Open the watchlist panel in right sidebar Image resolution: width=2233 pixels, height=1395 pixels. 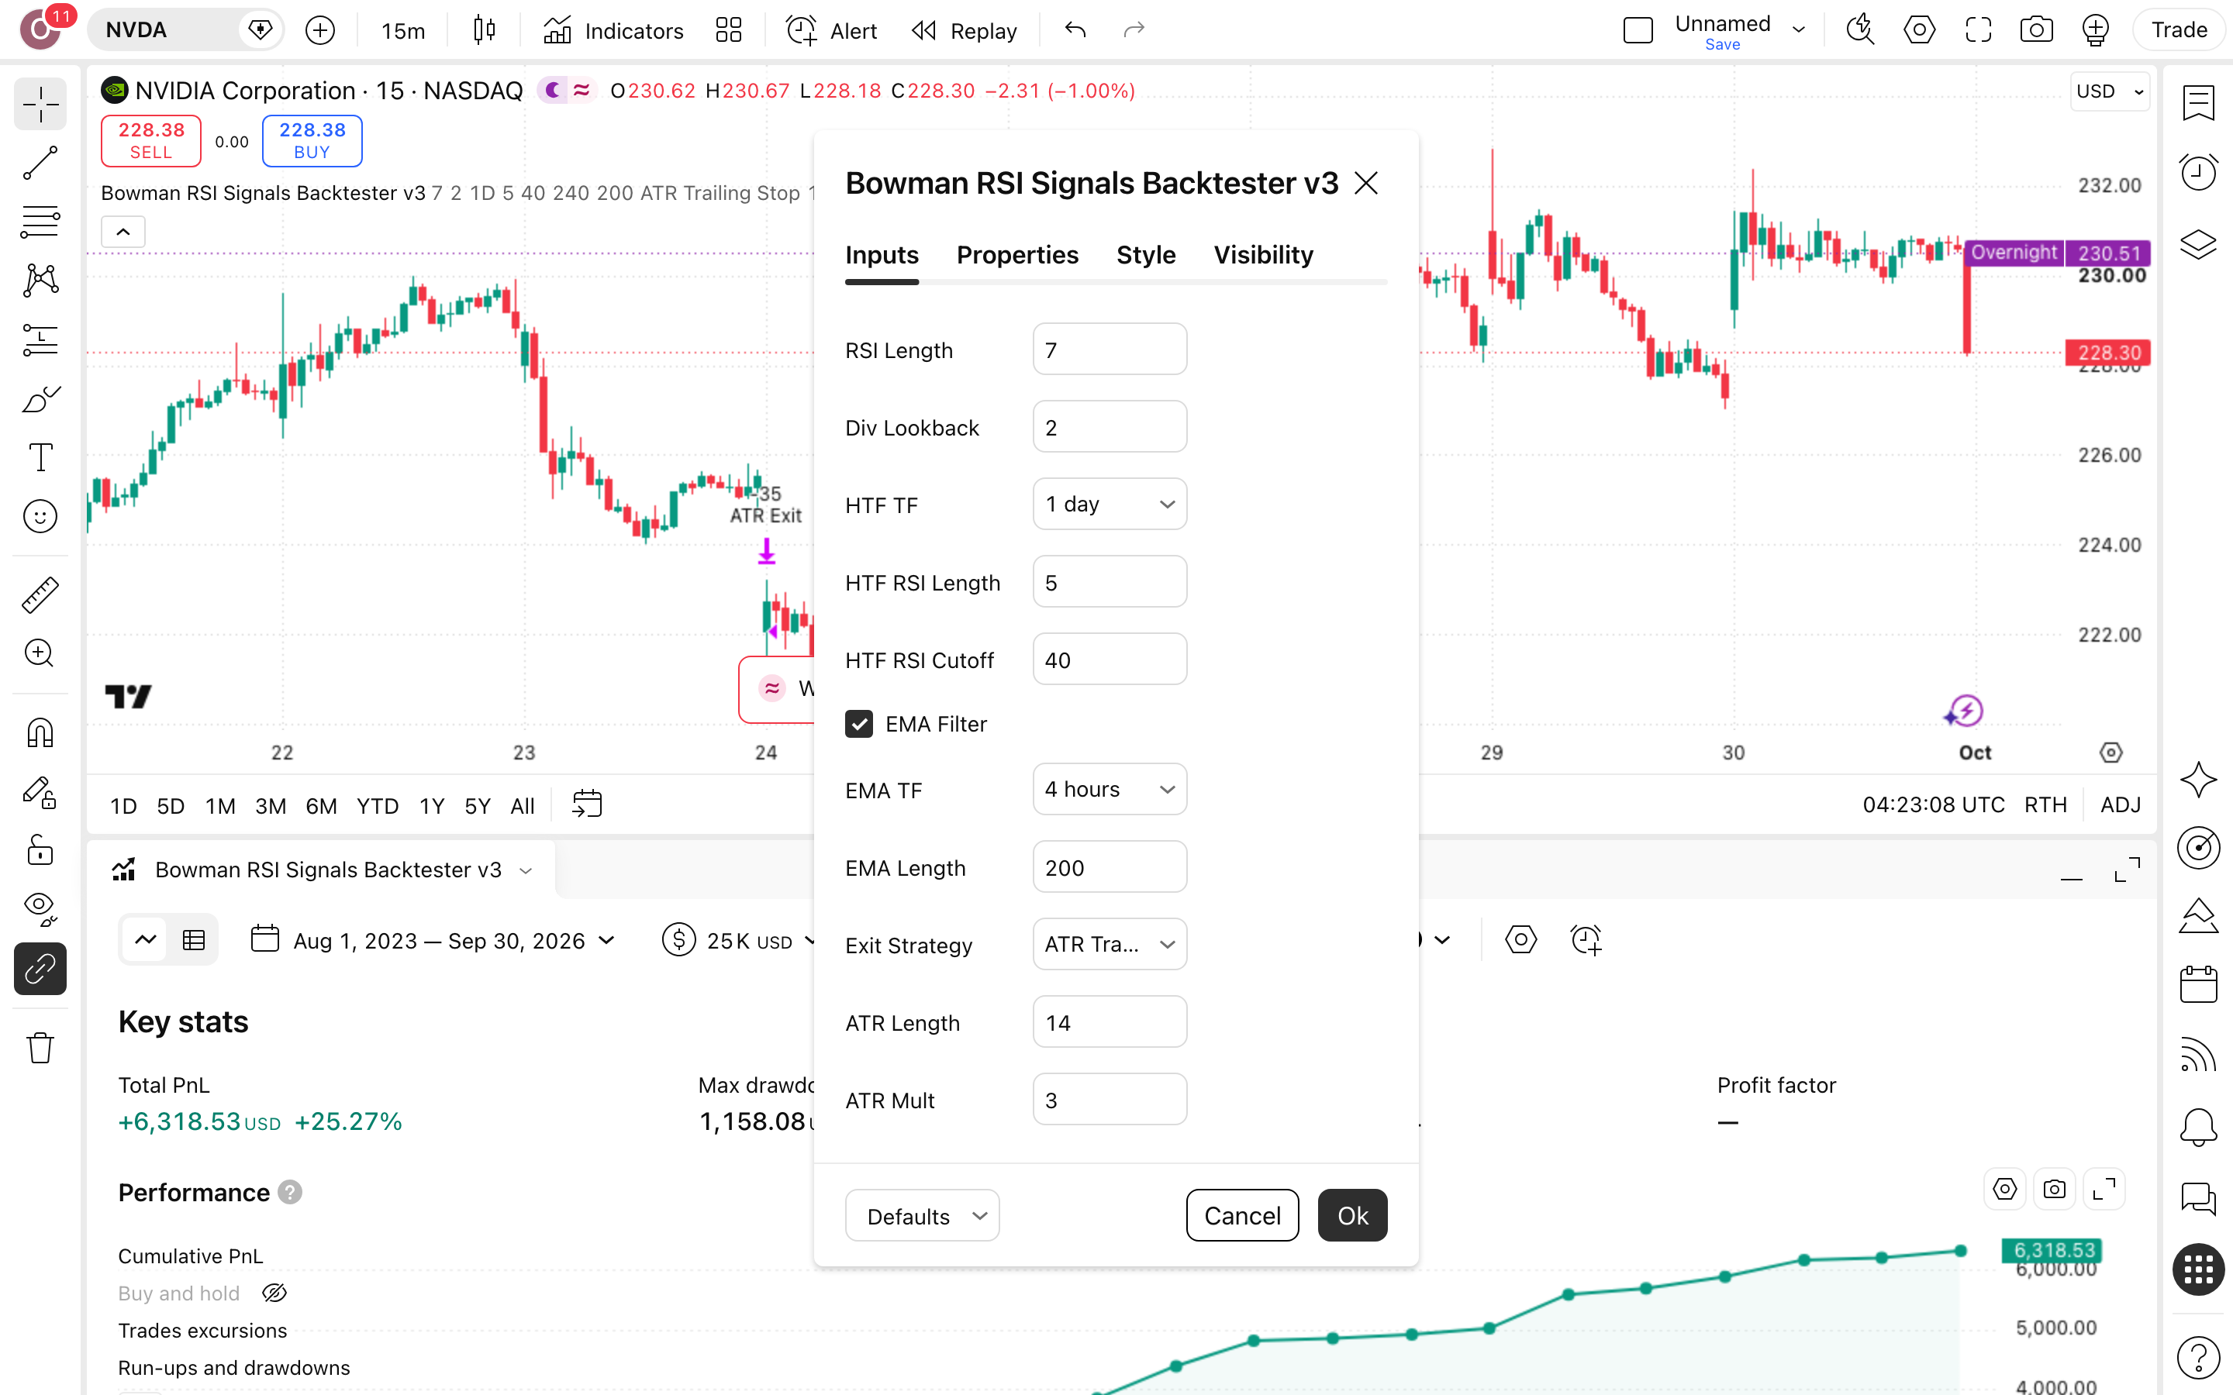click(x=2198, y=102)
